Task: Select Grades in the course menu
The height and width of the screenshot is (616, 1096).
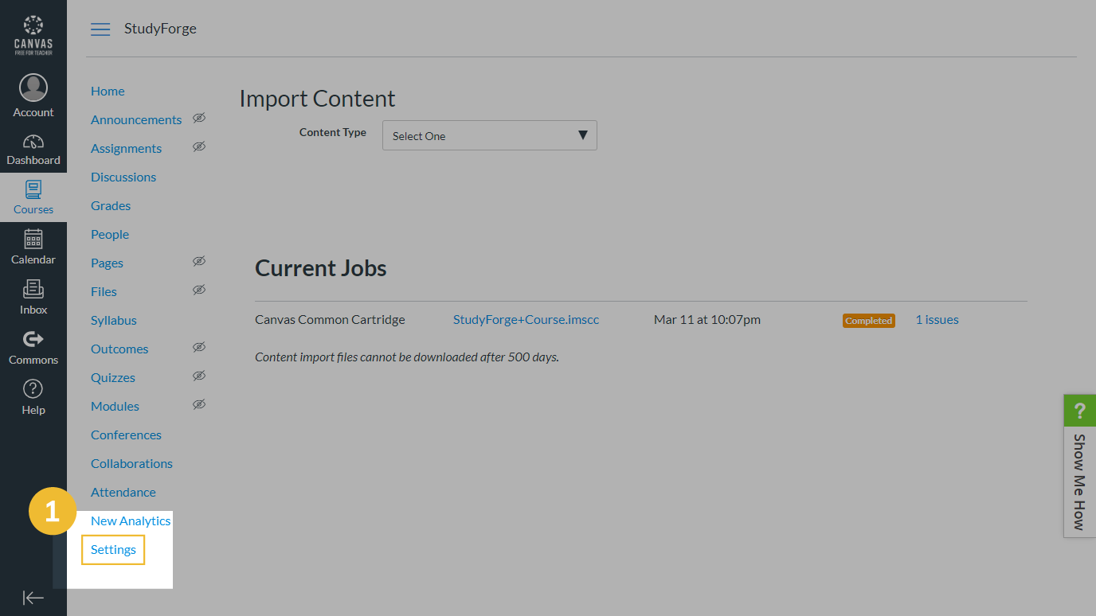Action: click(111, 206)
